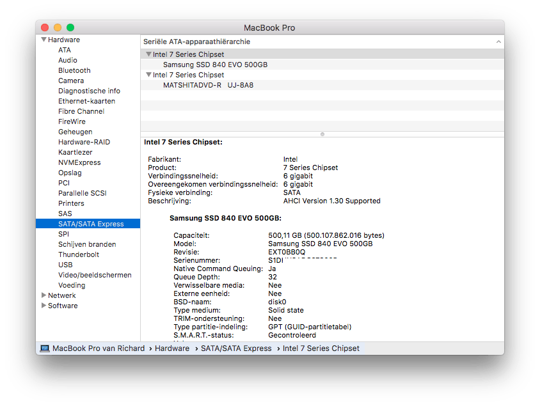Click the green zoom window button

70,27
